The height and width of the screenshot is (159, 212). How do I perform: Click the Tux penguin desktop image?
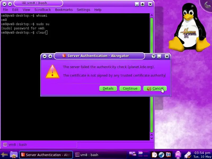click(x=189, y=28)
